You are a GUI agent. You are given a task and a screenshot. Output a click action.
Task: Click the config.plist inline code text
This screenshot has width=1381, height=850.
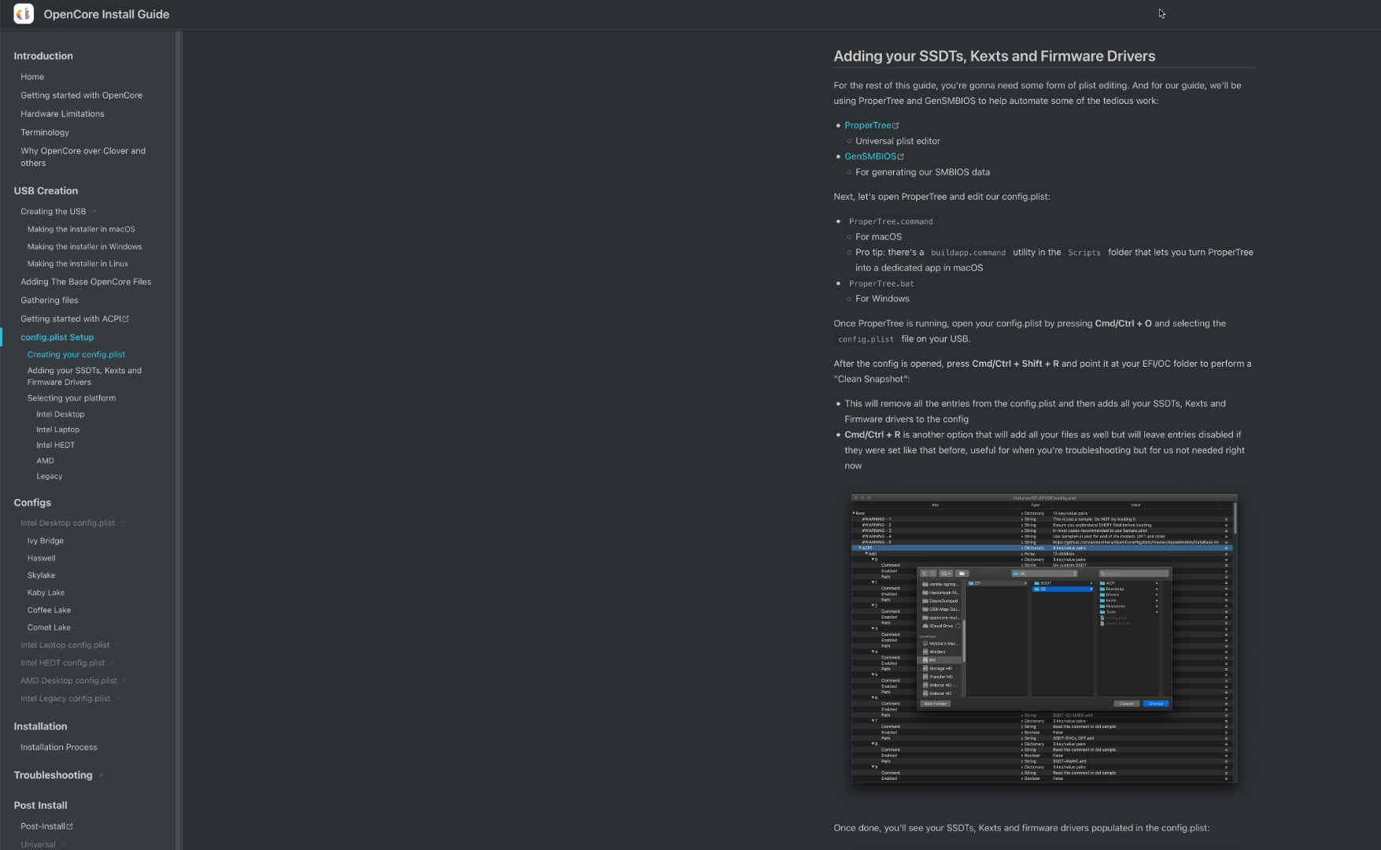pos(866,339)
